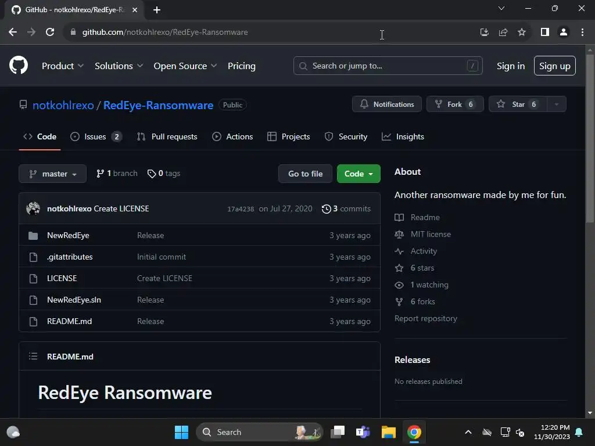Open the Actions tab

pyautogui.click(x=232, y=136)
